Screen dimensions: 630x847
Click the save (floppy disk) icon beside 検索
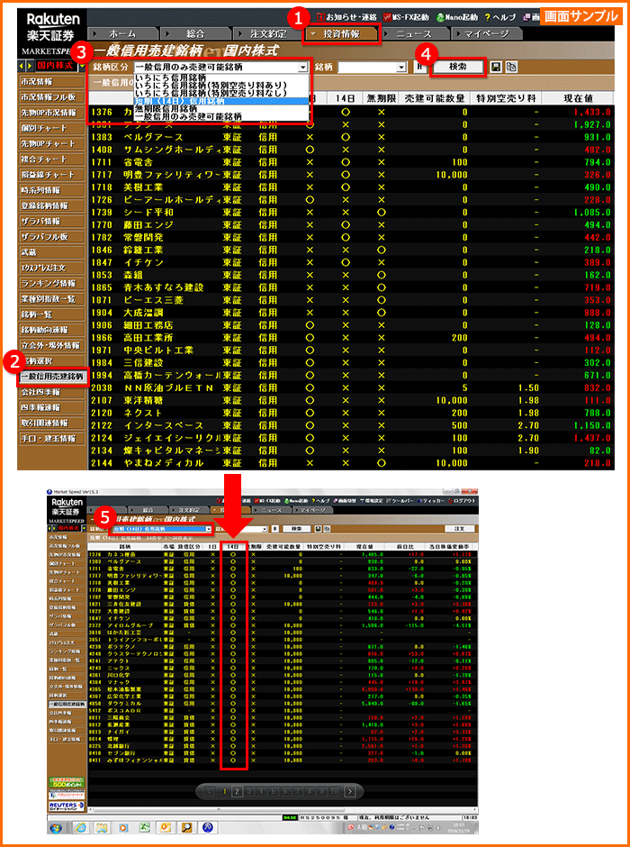496,67
